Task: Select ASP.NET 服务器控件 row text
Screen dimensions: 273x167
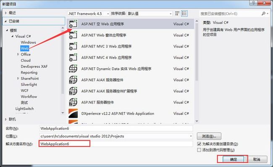Action: coord(97,102)
